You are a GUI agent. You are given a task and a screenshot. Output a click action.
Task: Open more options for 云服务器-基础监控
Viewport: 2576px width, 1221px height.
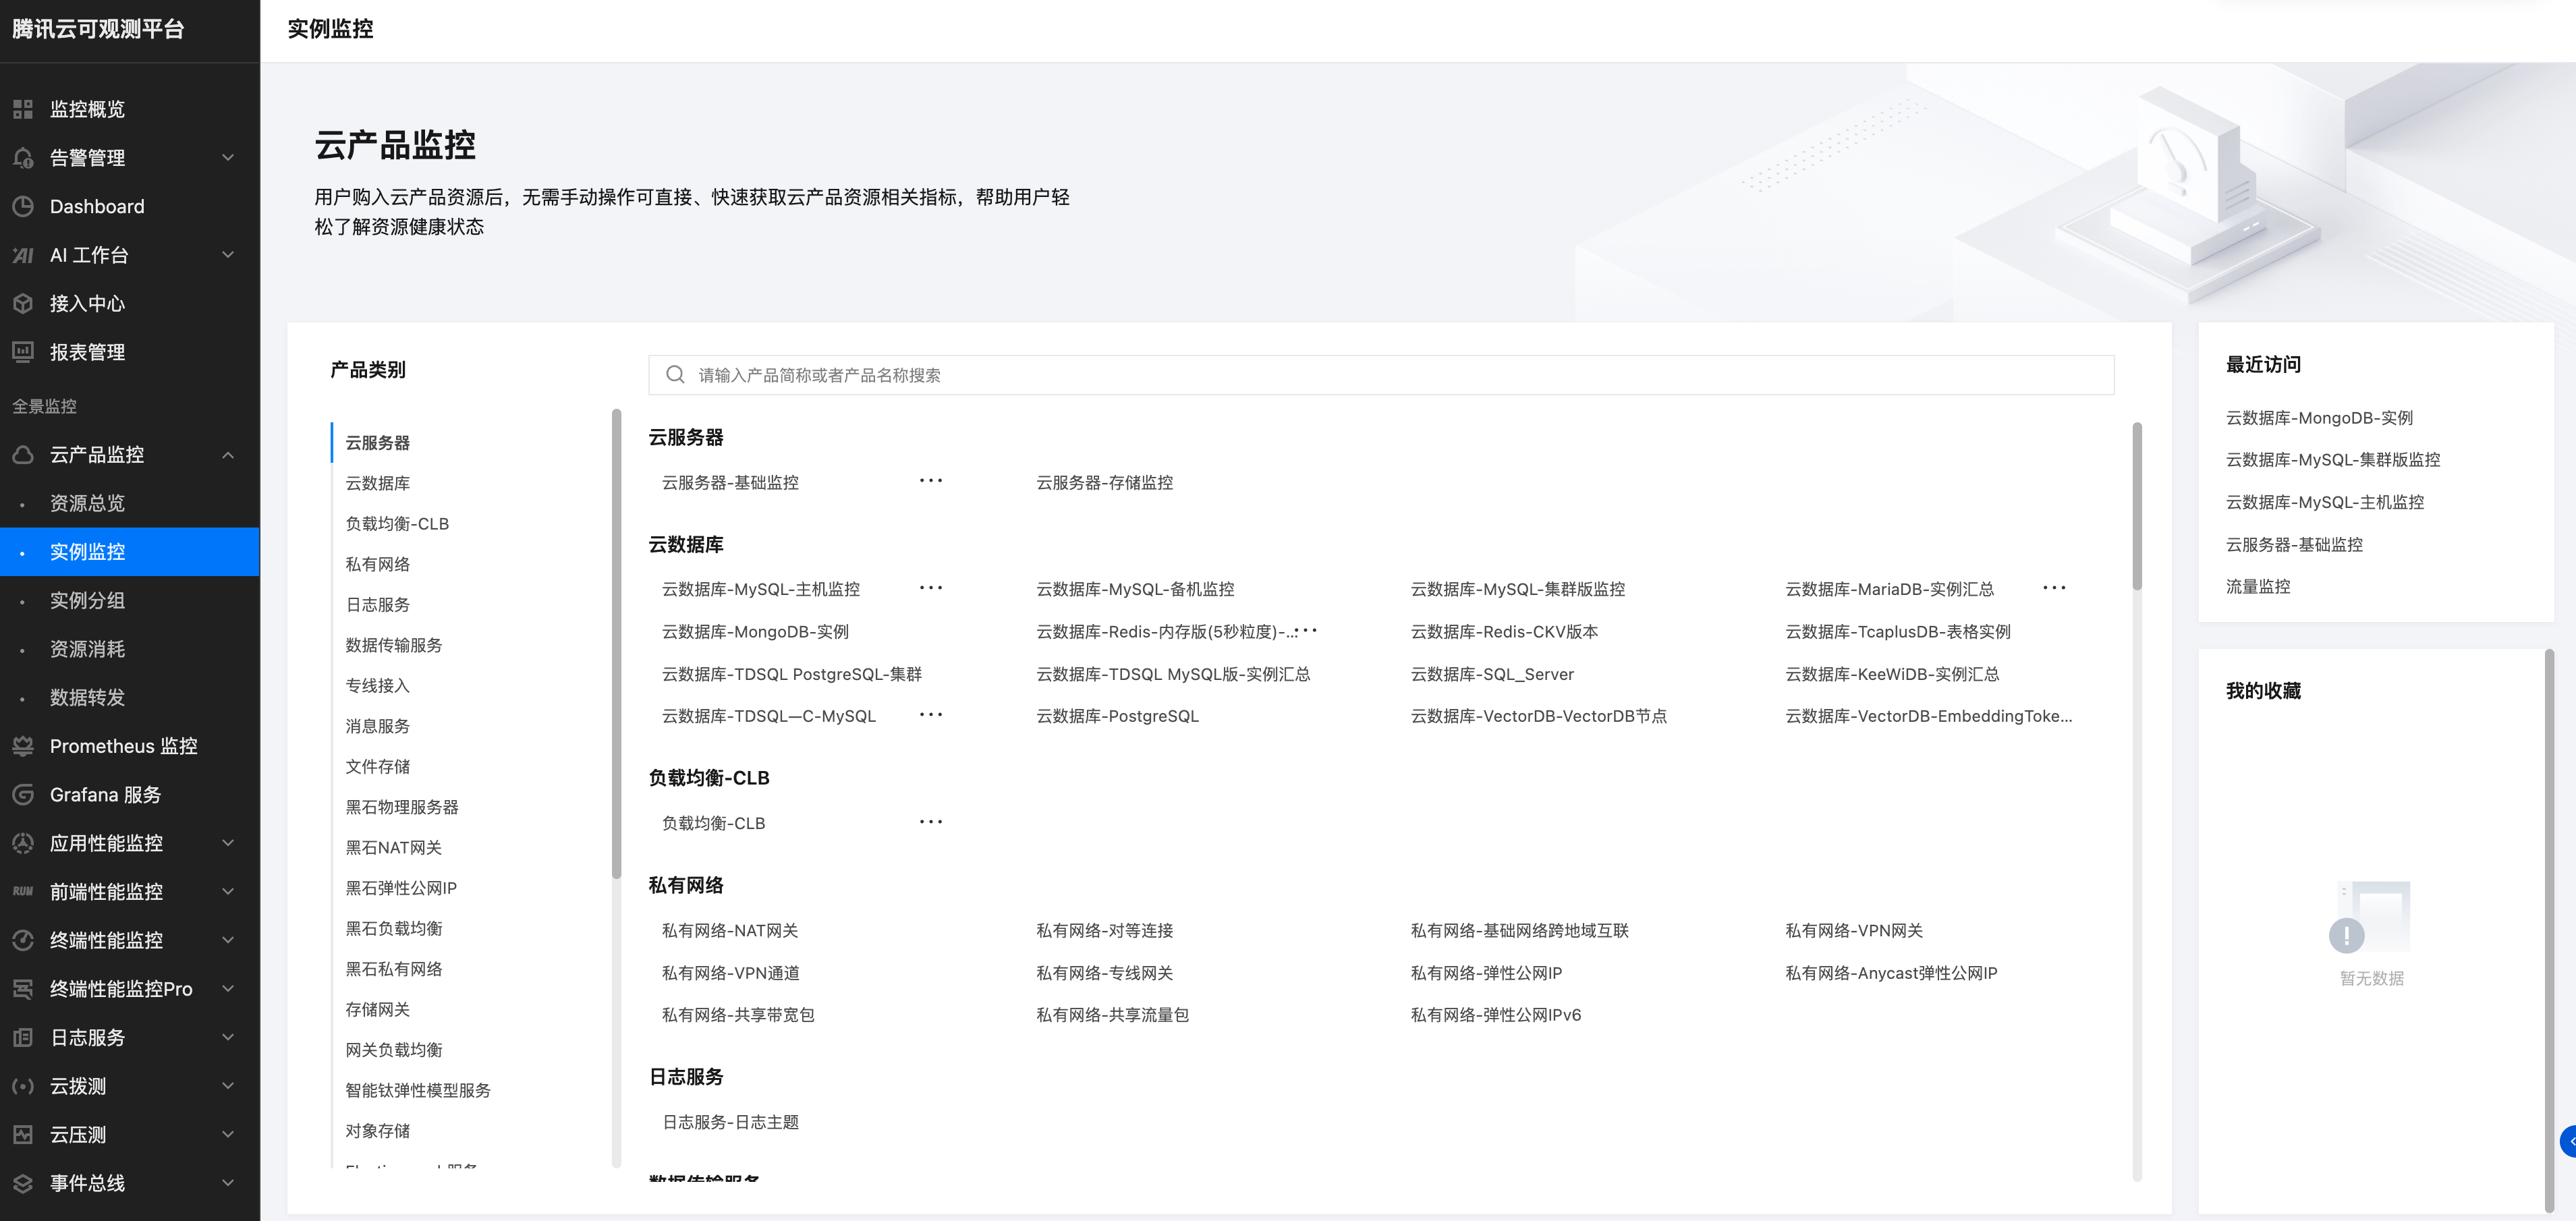tap(931, 481)
